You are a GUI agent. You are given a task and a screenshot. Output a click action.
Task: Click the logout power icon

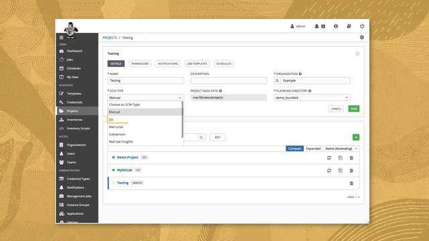(x=362, y=26)
